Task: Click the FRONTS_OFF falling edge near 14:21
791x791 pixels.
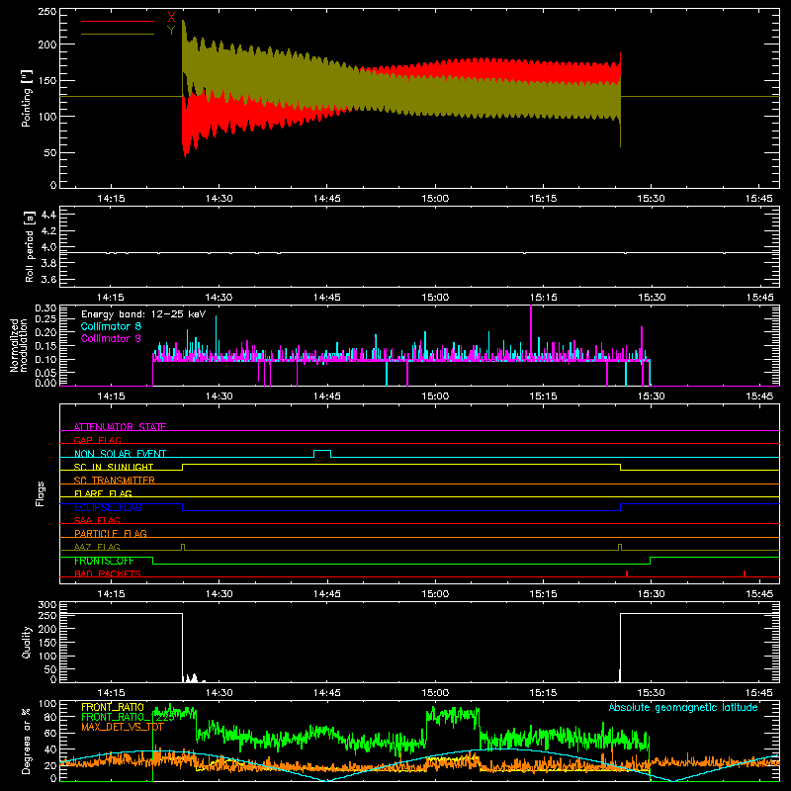Action: point(153,561)
